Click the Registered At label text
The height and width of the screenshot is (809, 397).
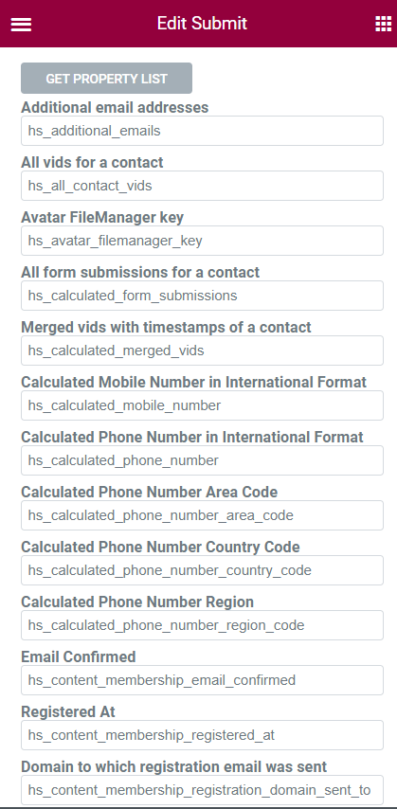coord(68,712)
